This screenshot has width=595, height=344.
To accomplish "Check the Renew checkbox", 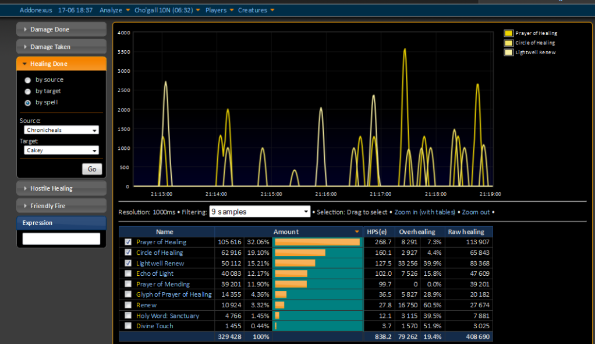I will 128,305.
